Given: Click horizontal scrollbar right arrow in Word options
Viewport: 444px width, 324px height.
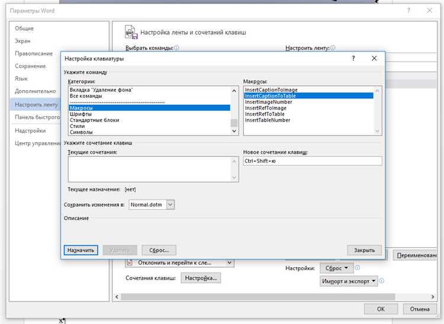Looking at the screenshot, I should click(433, 297).
